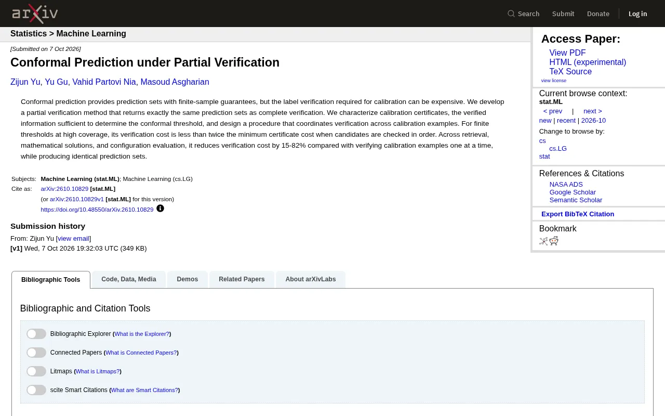Bookmark paper with Reddit icon
Image resolution: width=665 pixels, height=416 pixels.
click(554, 241)
